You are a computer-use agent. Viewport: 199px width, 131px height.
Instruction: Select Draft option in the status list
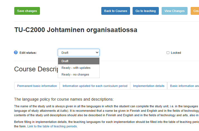coord(79,61)
